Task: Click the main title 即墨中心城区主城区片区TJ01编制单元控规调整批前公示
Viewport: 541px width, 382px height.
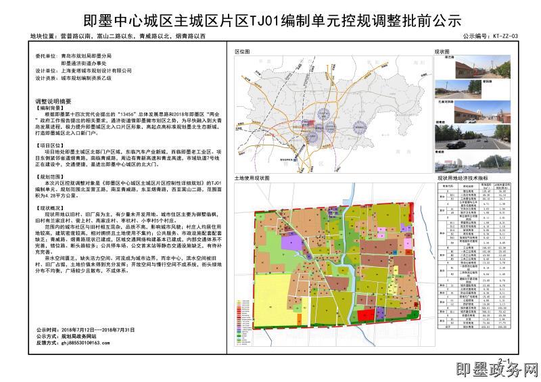Action: (273, 21)
